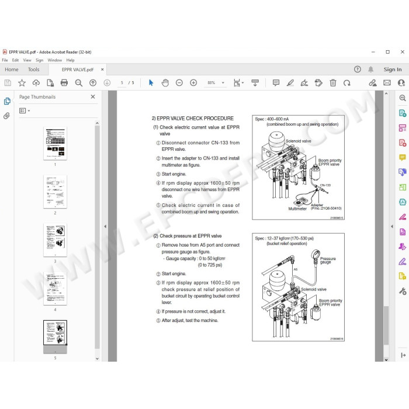Send file by email envelope icon
Viewport: 409px width, 409px height.
tap(387, 83)
